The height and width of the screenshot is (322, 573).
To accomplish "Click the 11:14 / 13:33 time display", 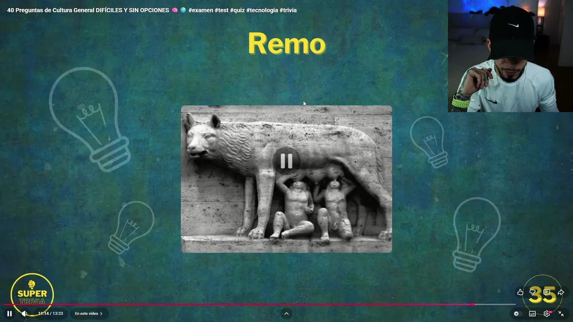I will coord(51,314).
